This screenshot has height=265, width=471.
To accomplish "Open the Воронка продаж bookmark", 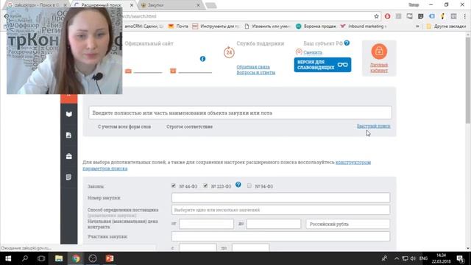I will click(316, 26).
